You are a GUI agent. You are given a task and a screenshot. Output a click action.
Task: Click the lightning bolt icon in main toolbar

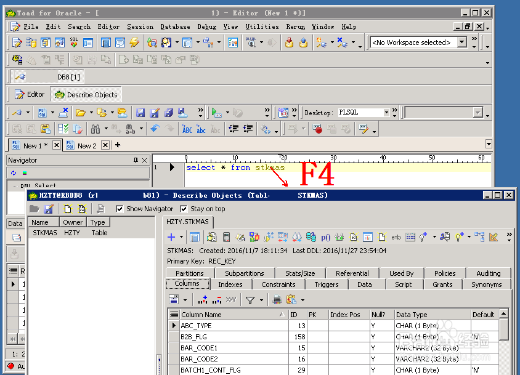(x=134, y=42)
